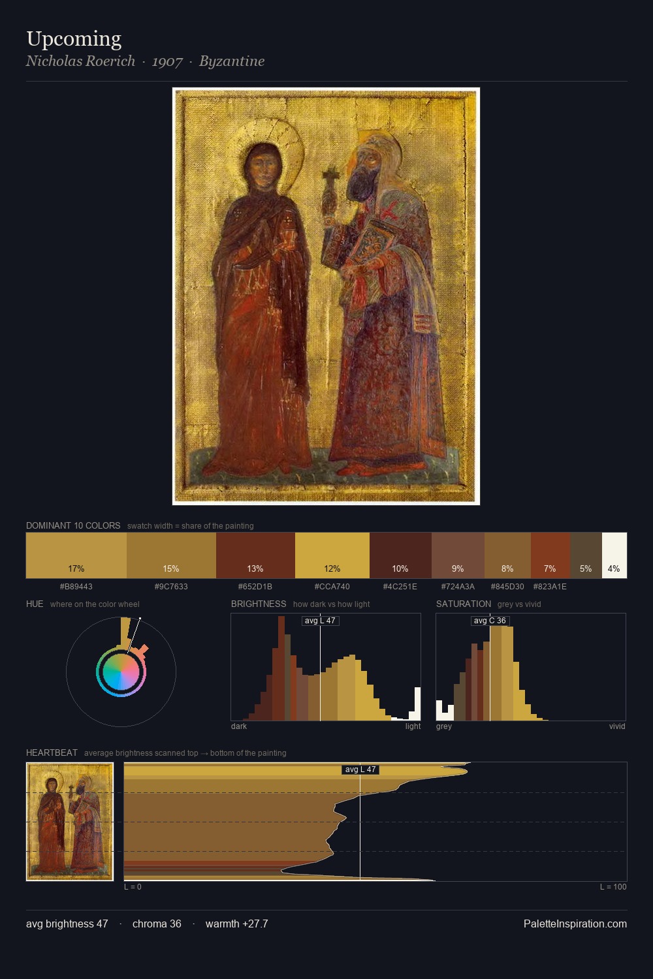Select the #CCA740 golden swatch 12%
Screen dimensions: 653x979
332,555
